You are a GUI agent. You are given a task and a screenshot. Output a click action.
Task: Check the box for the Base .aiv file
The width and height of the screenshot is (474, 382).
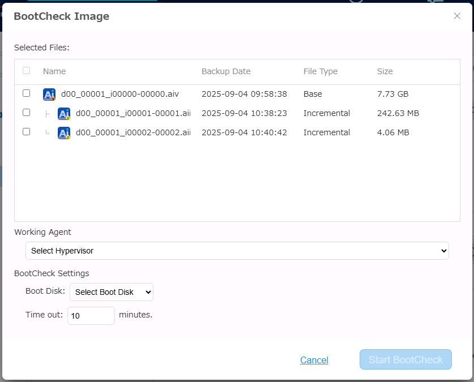coord(26,93)
